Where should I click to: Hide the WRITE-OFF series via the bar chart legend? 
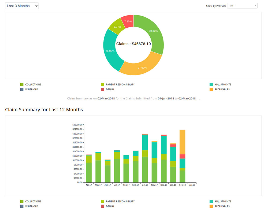22,206
